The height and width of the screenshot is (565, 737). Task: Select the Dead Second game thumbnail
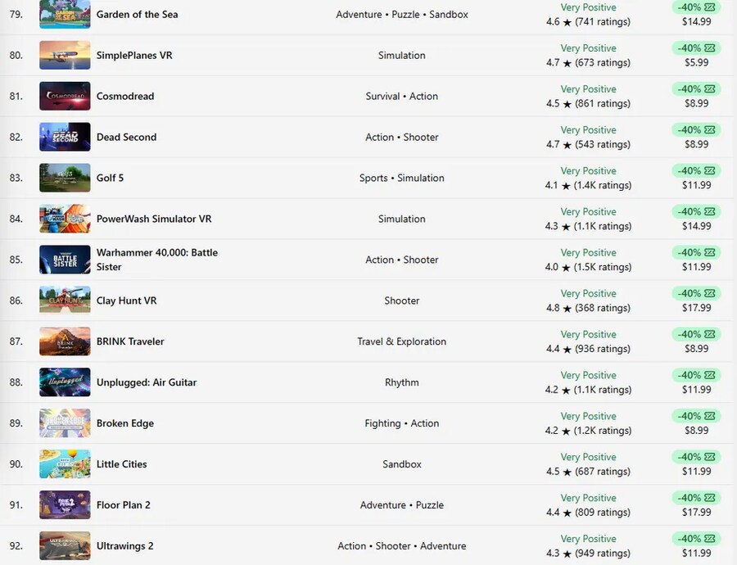(65, 137)
